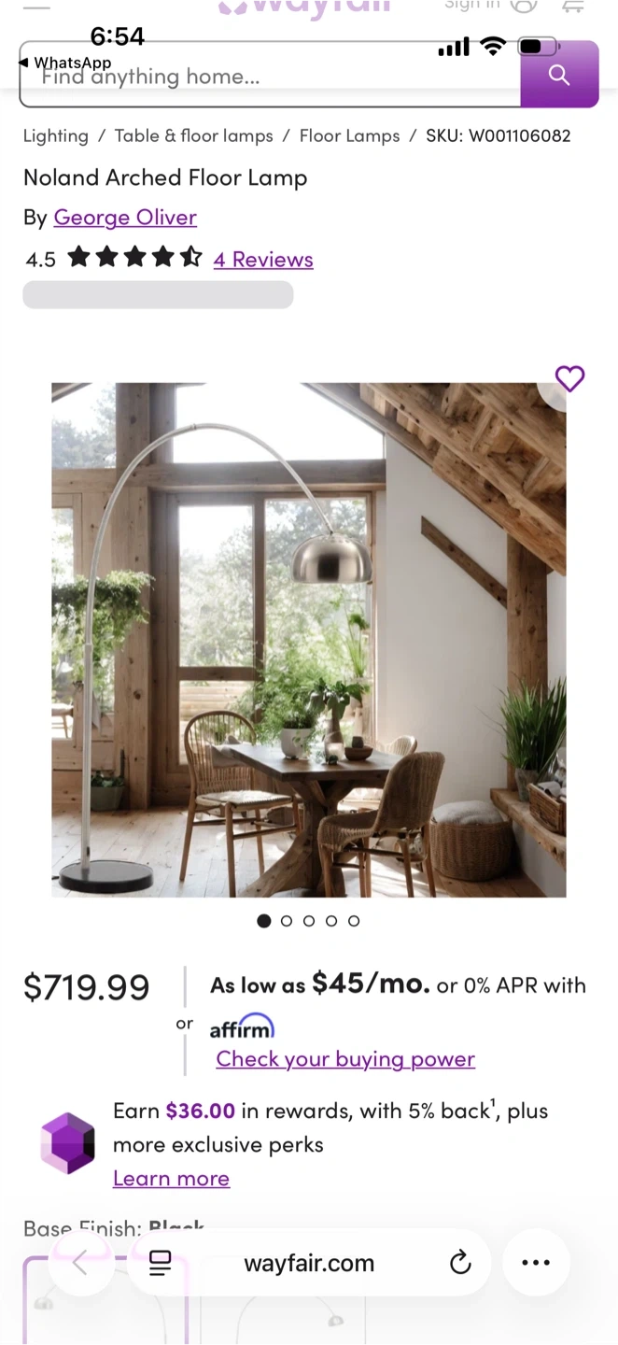Image resolution: width=618 pixels, height=1345 pixels.
Task: Click the star rating icons
Action: [x=134, y=257]
